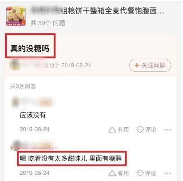Screen dimensions: 183x181
Task: Tap 评论 text on first answer
Action: (150, 130)
